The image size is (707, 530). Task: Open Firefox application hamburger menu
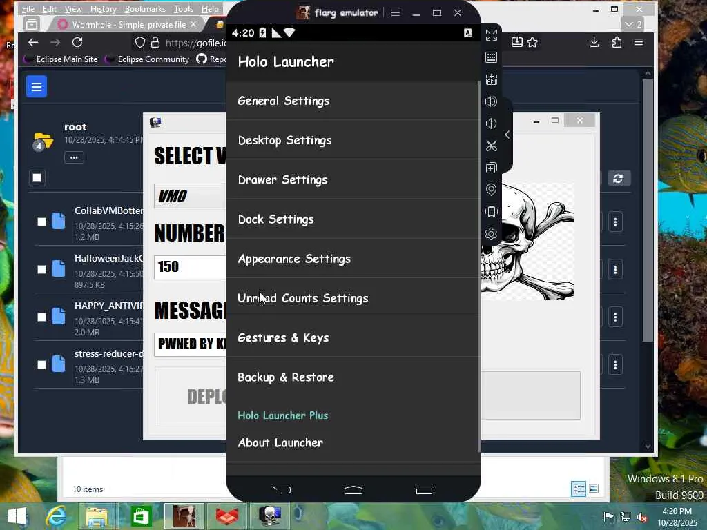coord(639,42)
